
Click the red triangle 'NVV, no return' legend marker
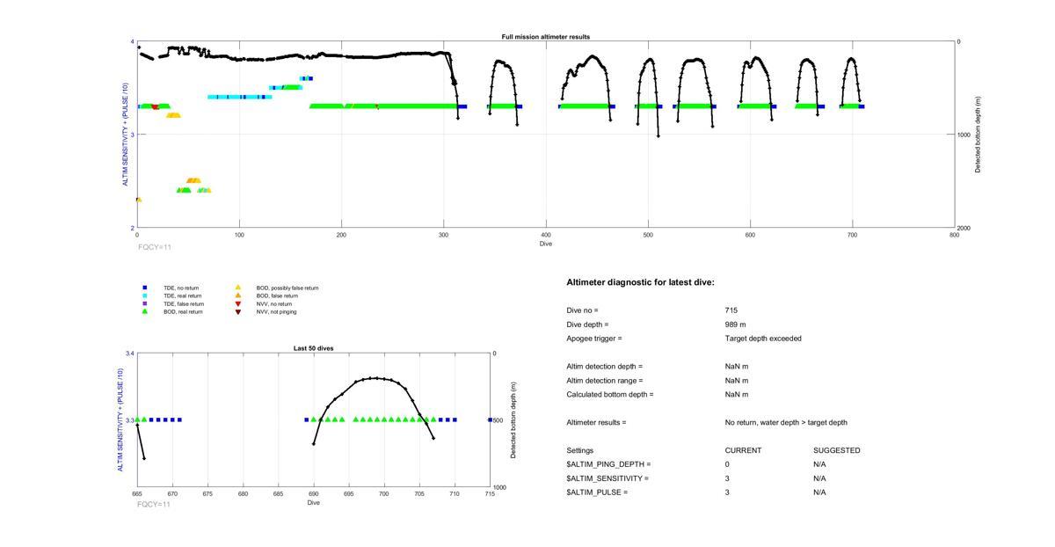(x=237, y=303)
